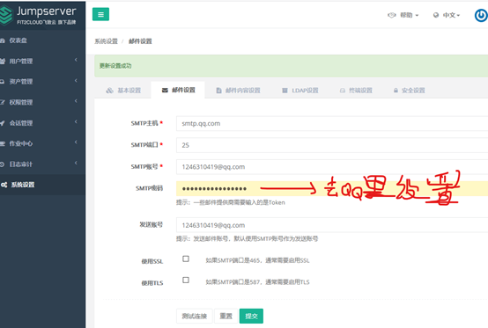Open the 帮助 help dropdown
Screen dimensions: 488x328
point(409,15)
